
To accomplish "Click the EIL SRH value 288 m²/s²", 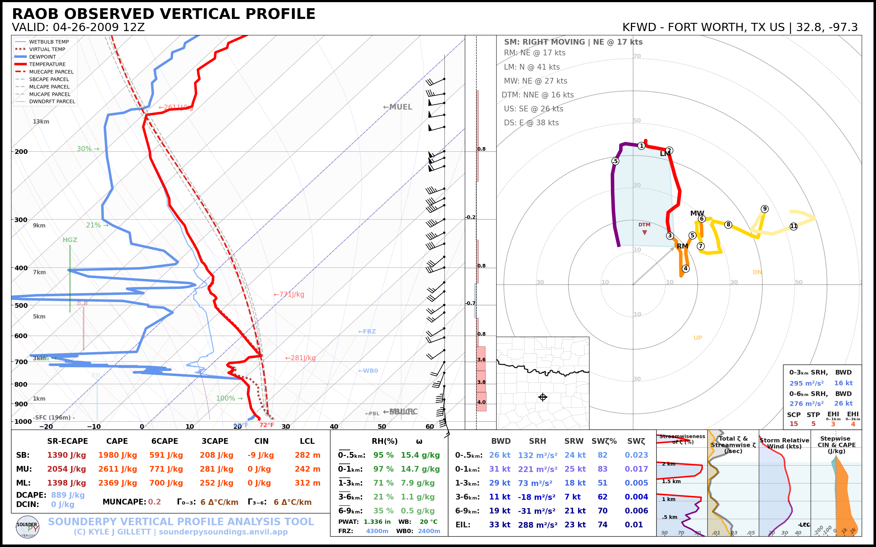I will click(x=537, y=525).
